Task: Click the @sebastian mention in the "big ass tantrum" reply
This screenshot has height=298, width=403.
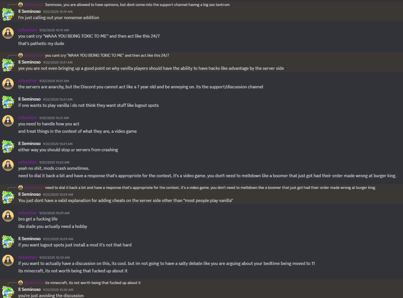Action: pos(34,5)
